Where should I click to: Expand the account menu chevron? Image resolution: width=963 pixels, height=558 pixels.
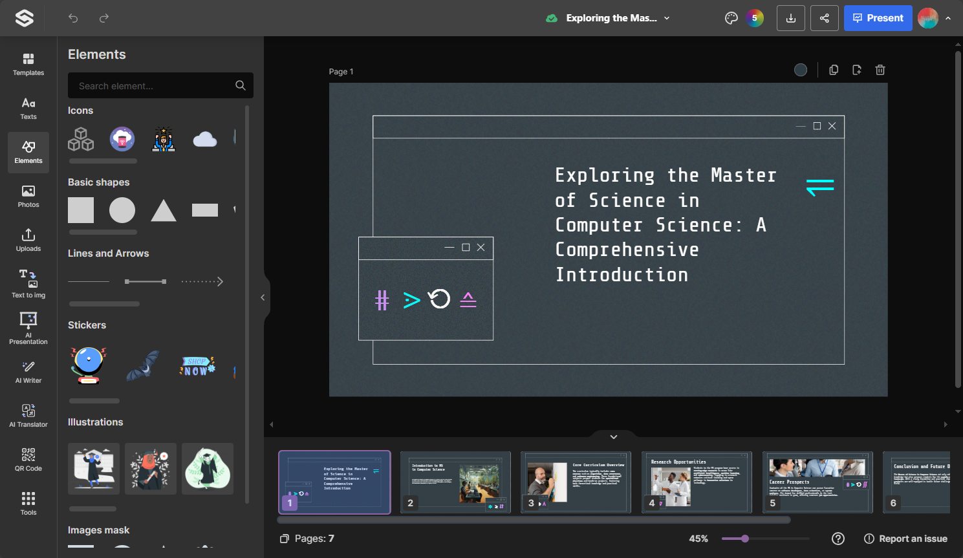pos(948,18)
